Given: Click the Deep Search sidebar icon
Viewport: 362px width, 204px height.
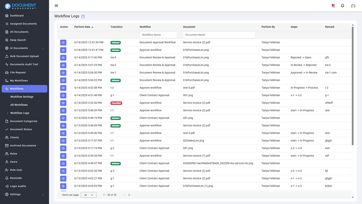Looking at the screenshot, I should coord(7,40).
